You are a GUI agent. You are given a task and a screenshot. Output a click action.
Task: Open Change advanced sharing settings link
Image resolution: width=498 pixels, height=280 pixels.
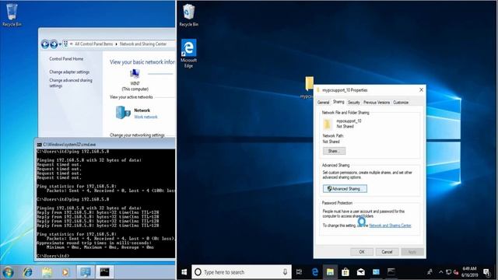tap(71, 83)
